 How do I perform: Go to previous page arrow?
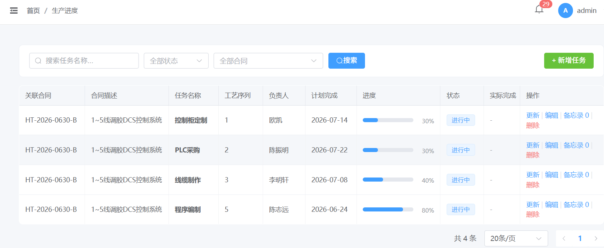(564, 238)
